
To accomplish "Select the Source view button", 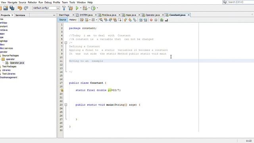I will 63,20.
